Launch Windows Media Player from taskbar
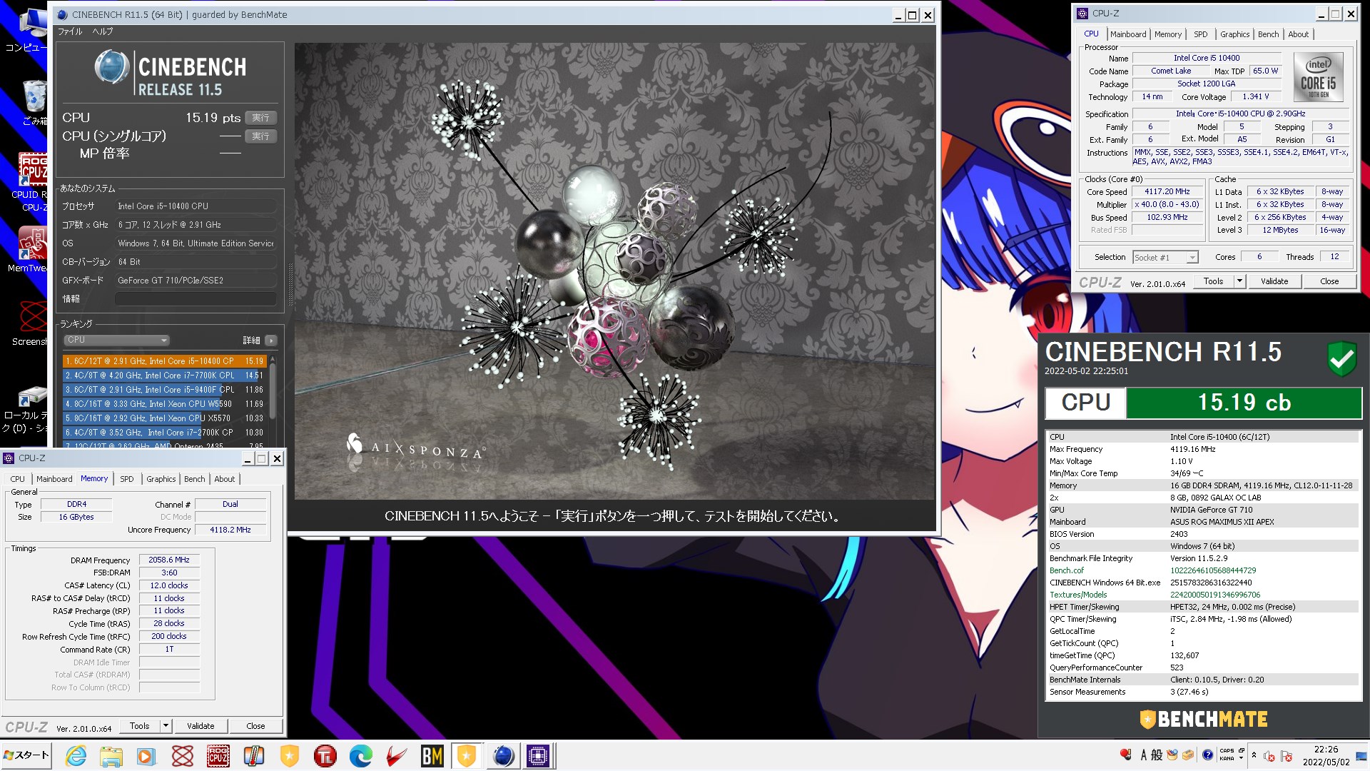 [x=146, y=756]
